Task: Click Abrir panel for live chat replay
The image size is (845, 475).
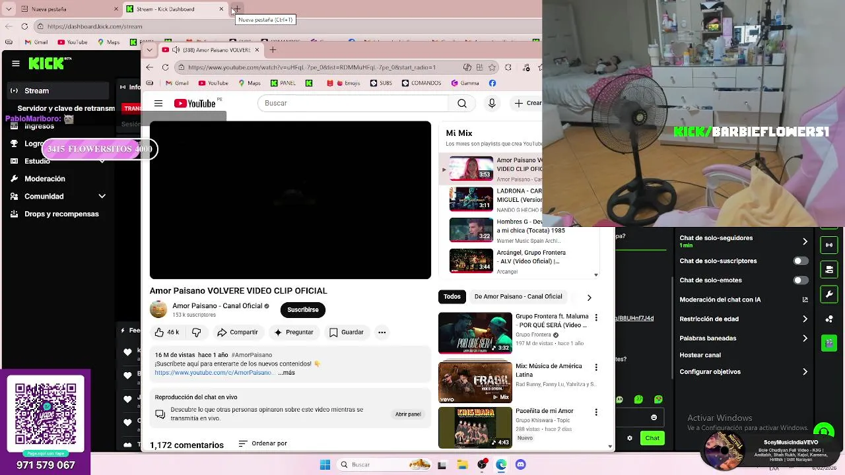Action: (x=408, y=414)
